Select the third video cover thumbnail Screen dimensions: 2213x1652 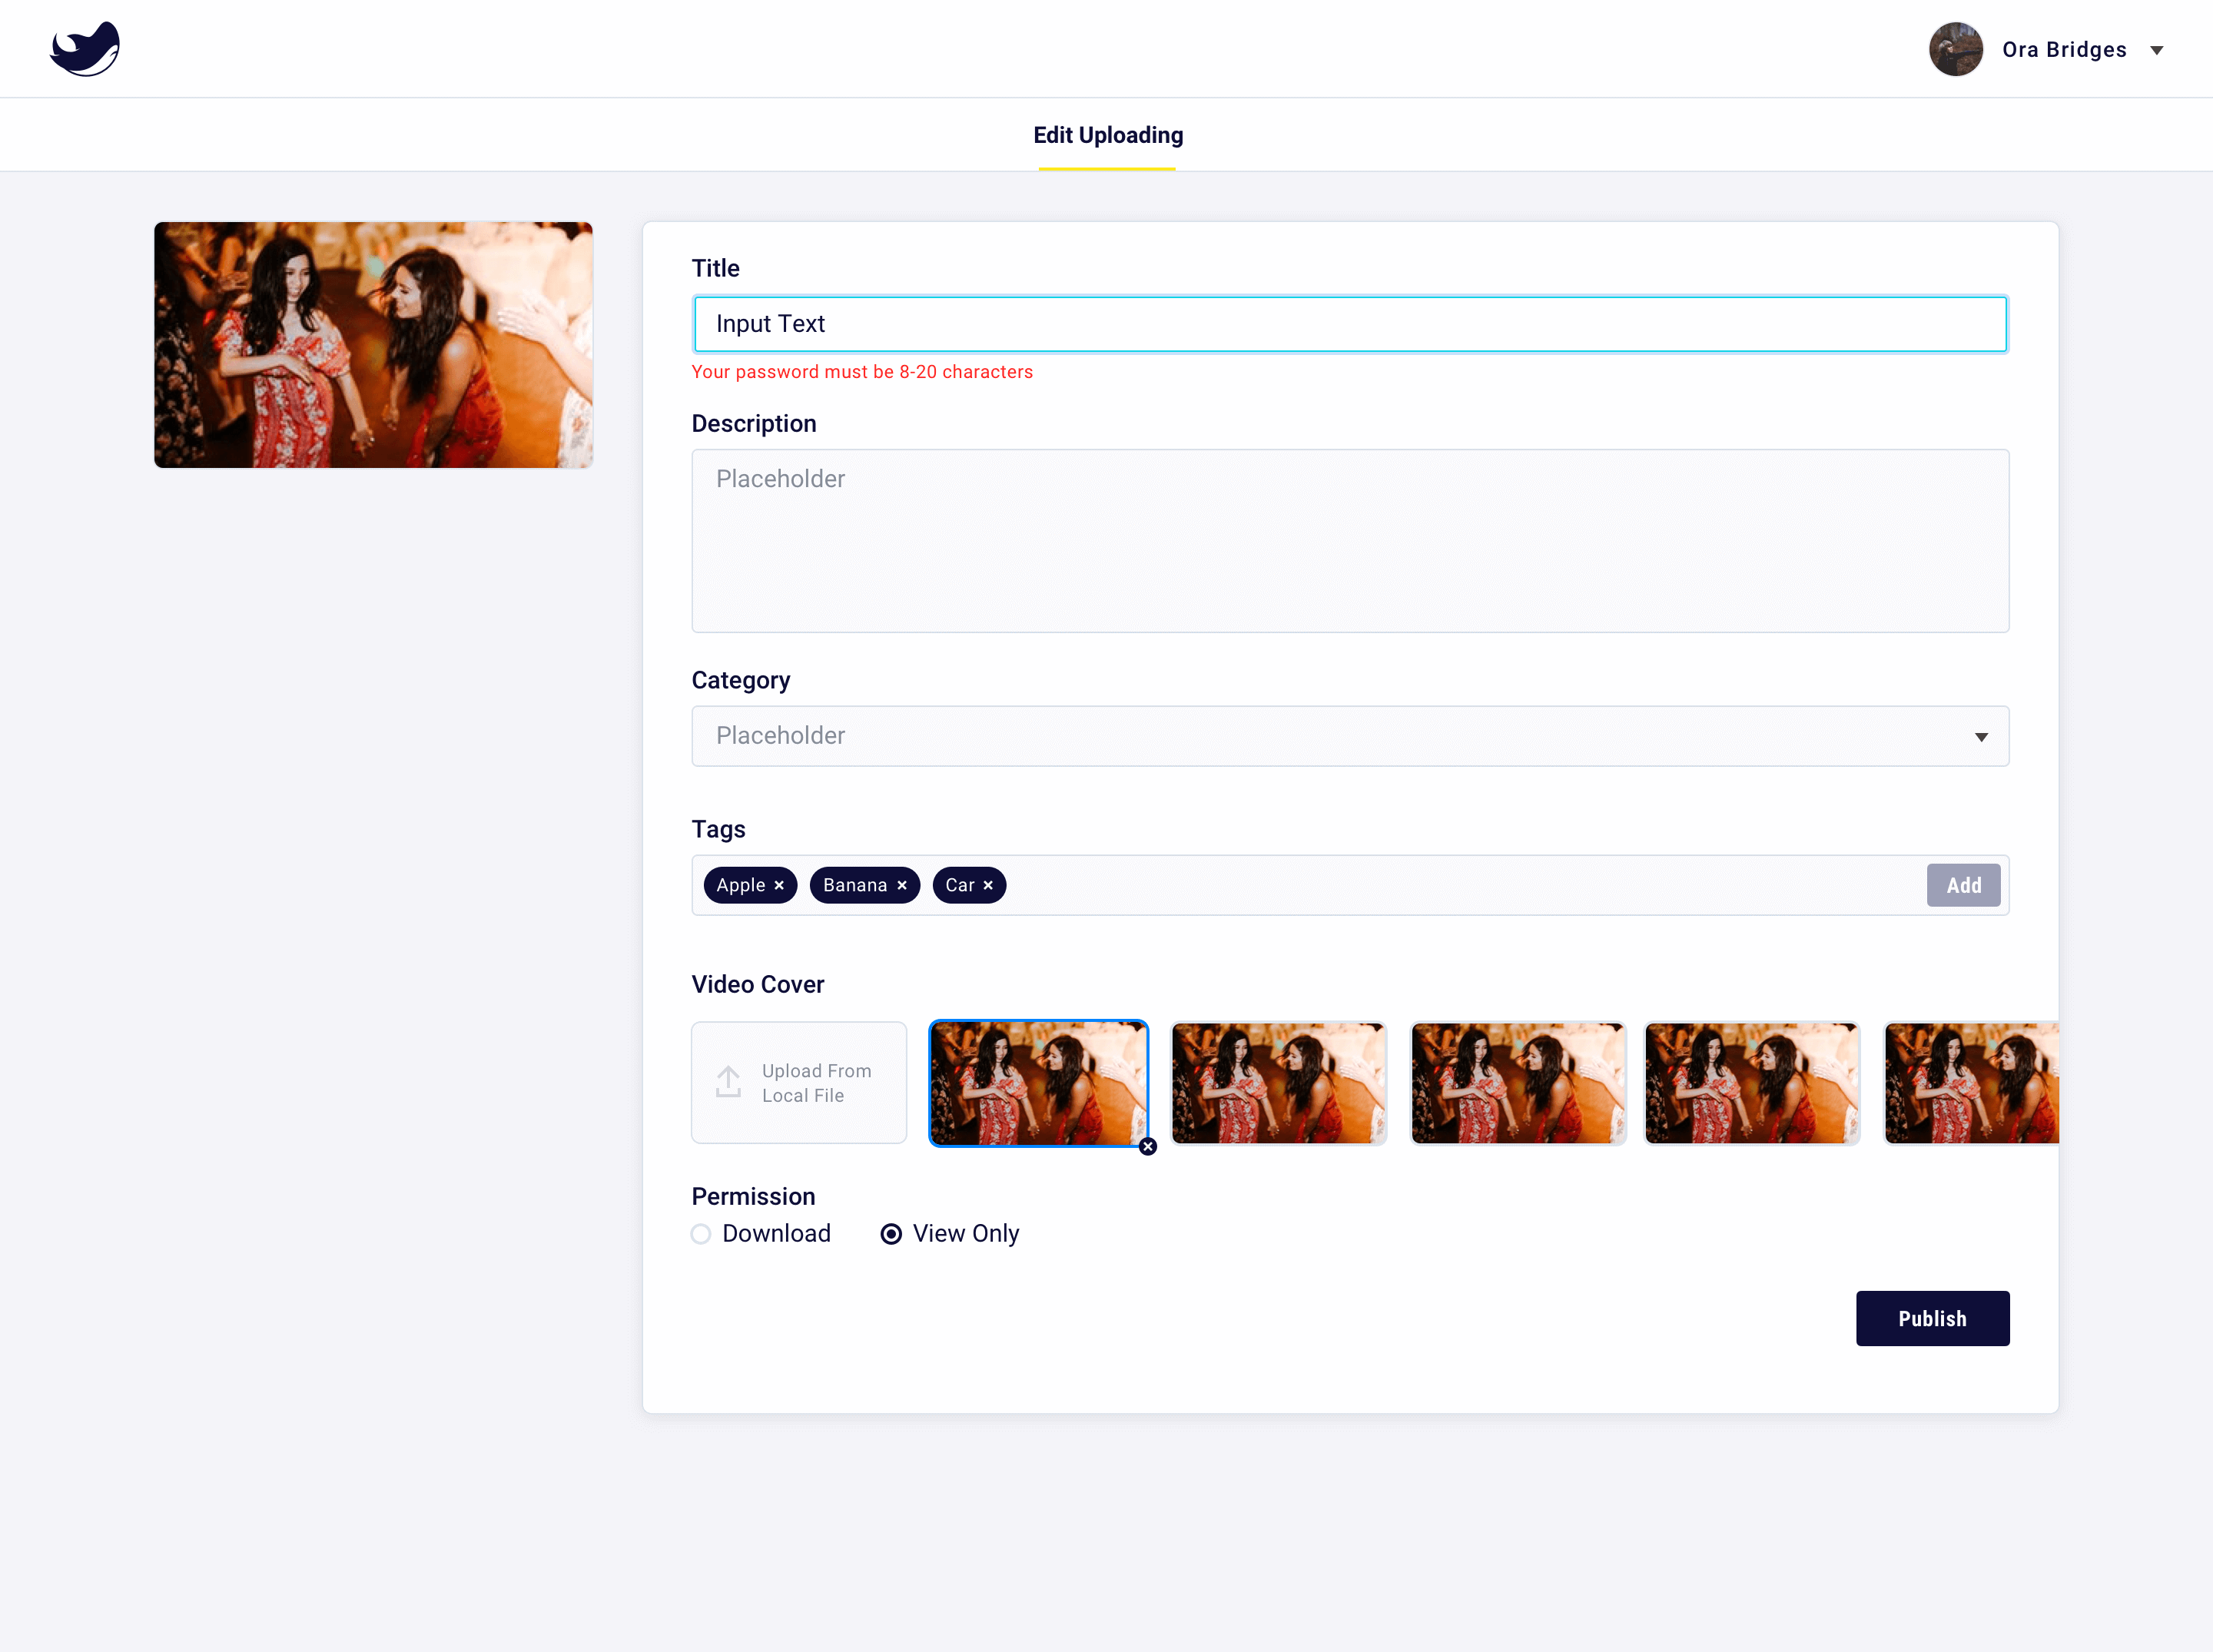1518,1083
